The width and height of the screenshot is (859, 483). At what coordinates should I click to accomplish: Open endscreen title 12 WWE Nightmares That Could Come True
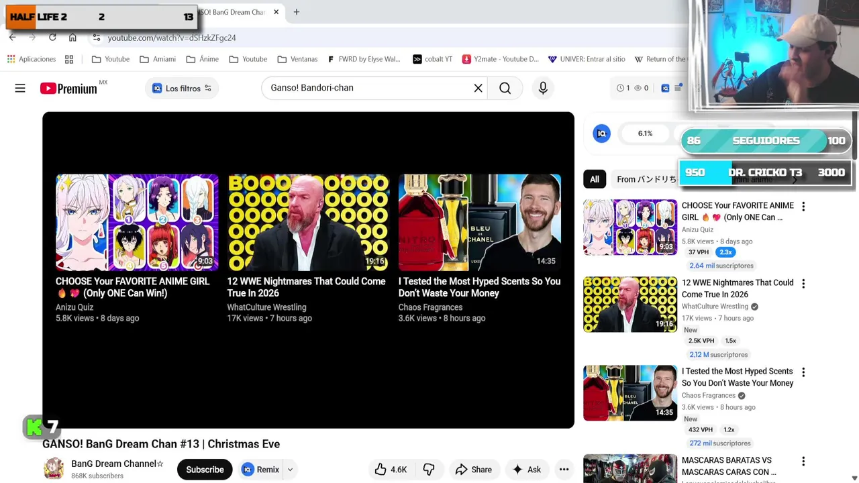pyautogui.click(x=306, y=287)
